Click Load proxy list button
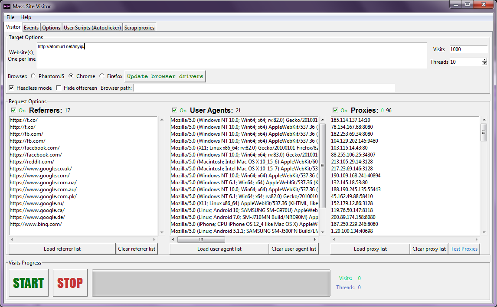This screenshot has width=497, height=307. (x=370, y=249)
